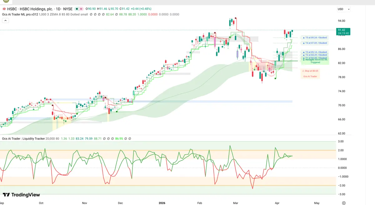Click the 82.64 value in indicator legend
The height and width of the screenshot is (205, 375).
[110, 14]
